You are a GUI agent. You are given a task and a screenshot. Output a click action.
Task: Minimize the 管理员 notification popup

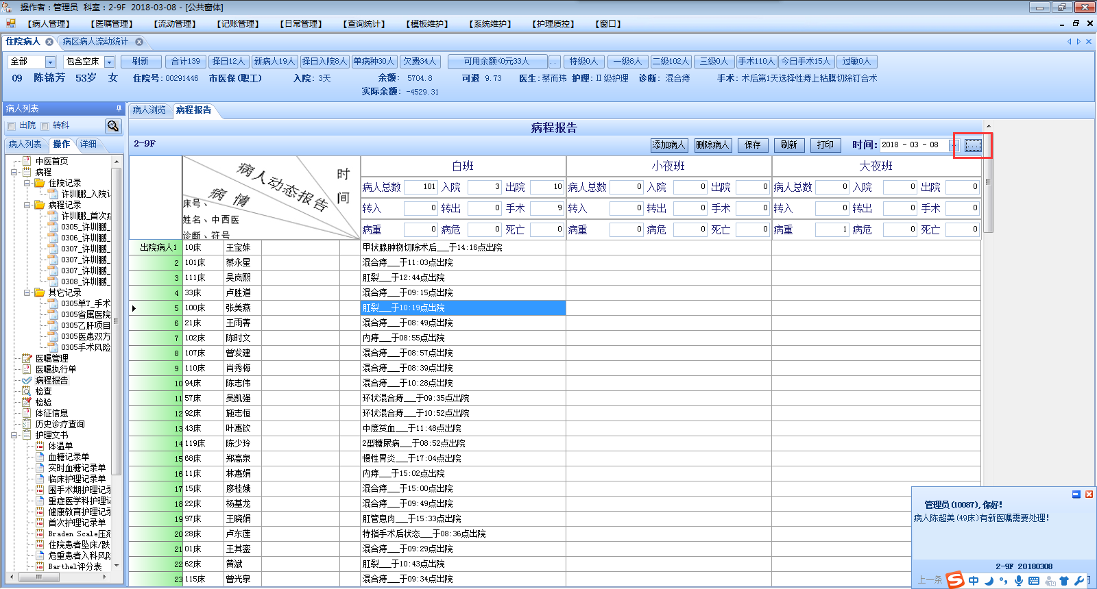click(x=1076, y=494)
